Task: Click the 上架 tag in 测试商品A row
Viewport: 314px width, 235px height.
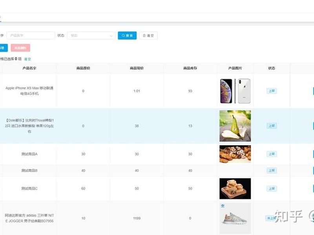Action: (x=272, y=154)
